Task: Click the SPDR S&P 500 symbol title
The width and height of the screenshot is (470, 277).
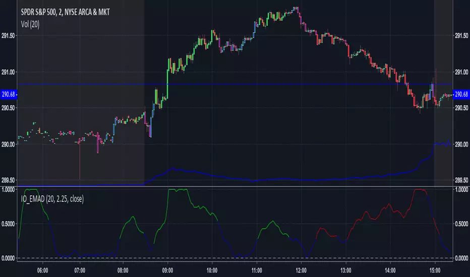Action: 65,12
